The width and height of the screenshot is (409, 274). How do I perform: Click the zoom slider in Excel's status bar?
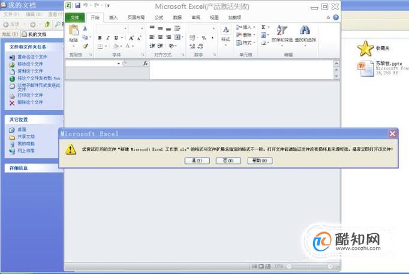309,266
